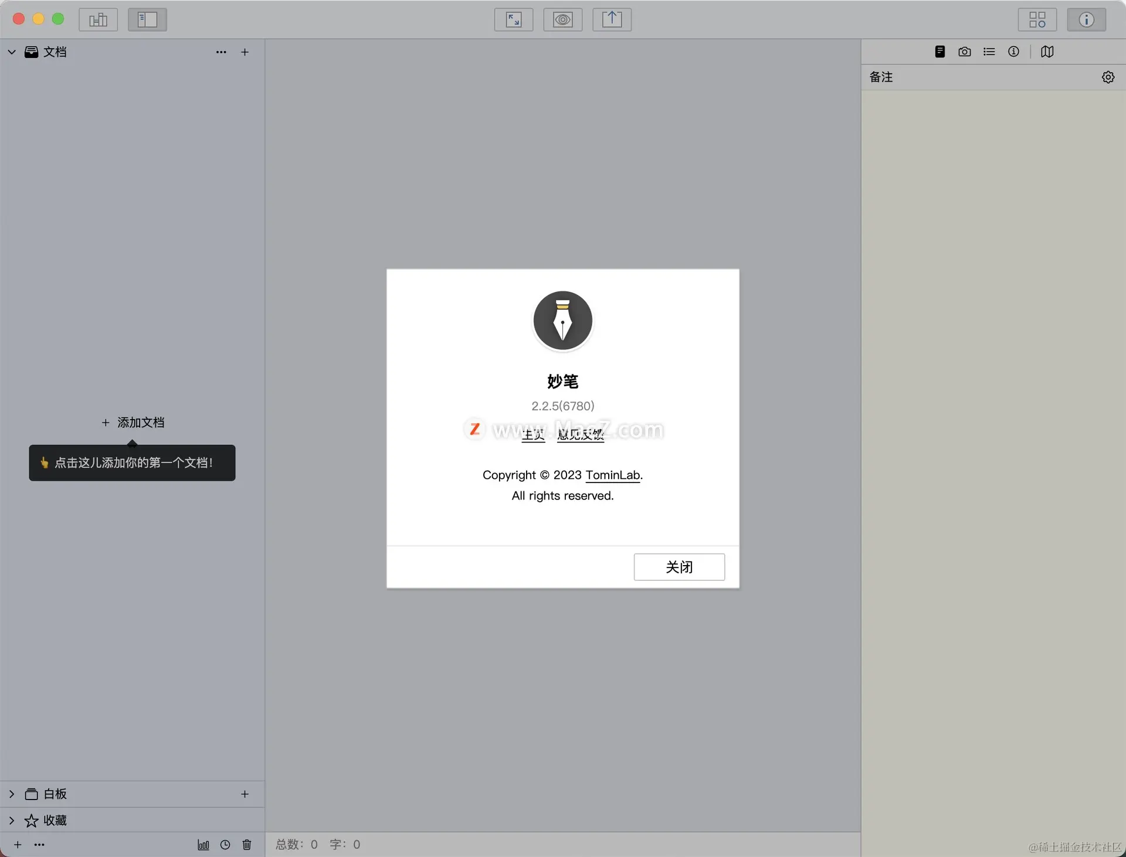Open the outline list tab
The image size is (1126, 857).
tap(989, 52)
